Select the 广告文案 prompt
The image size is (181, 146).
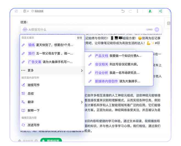coord(52,62)
